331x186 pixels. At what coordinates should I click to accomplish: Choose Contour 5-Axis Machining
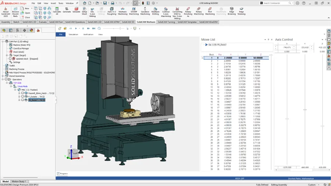(166, 12)
